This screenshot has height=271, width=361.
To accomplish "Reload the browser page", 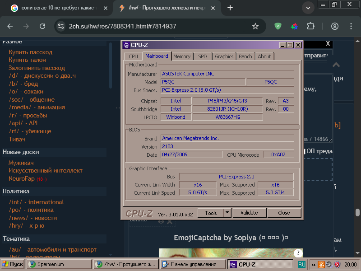I will tap(42, 26).
